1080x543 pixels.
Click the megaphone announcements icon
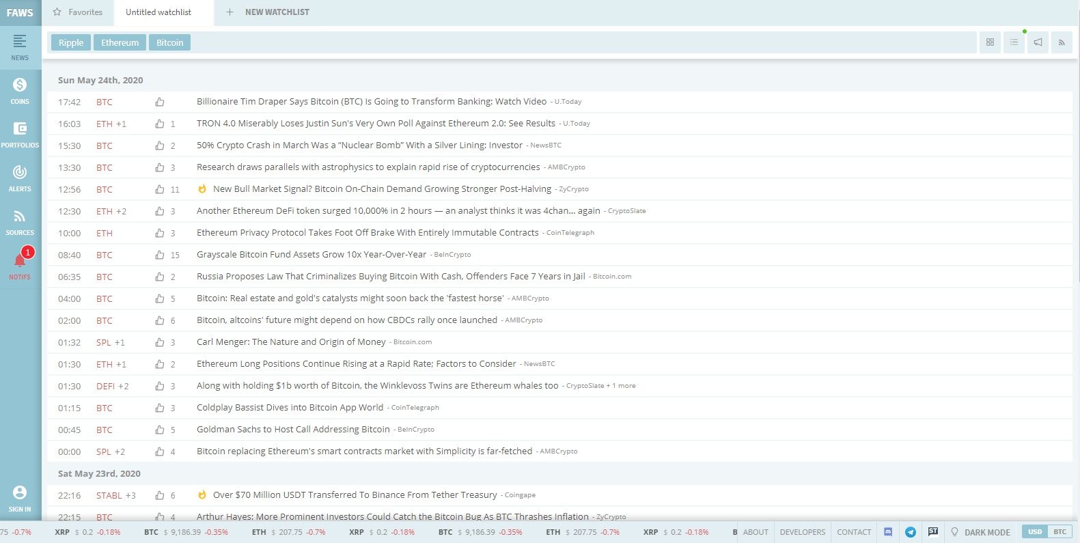point(1038,42)
